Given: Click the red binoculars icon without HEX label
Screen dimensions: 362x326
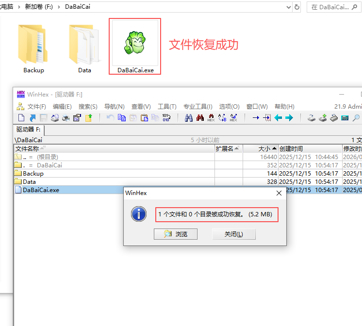Looking at the screenshot, I should pyautogui.click(x=200, y=118).
